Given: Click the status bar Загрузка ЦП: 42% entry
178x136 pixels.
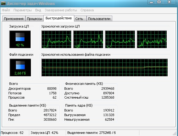Looking at the screenshot, I should click(x=44, y=133).
